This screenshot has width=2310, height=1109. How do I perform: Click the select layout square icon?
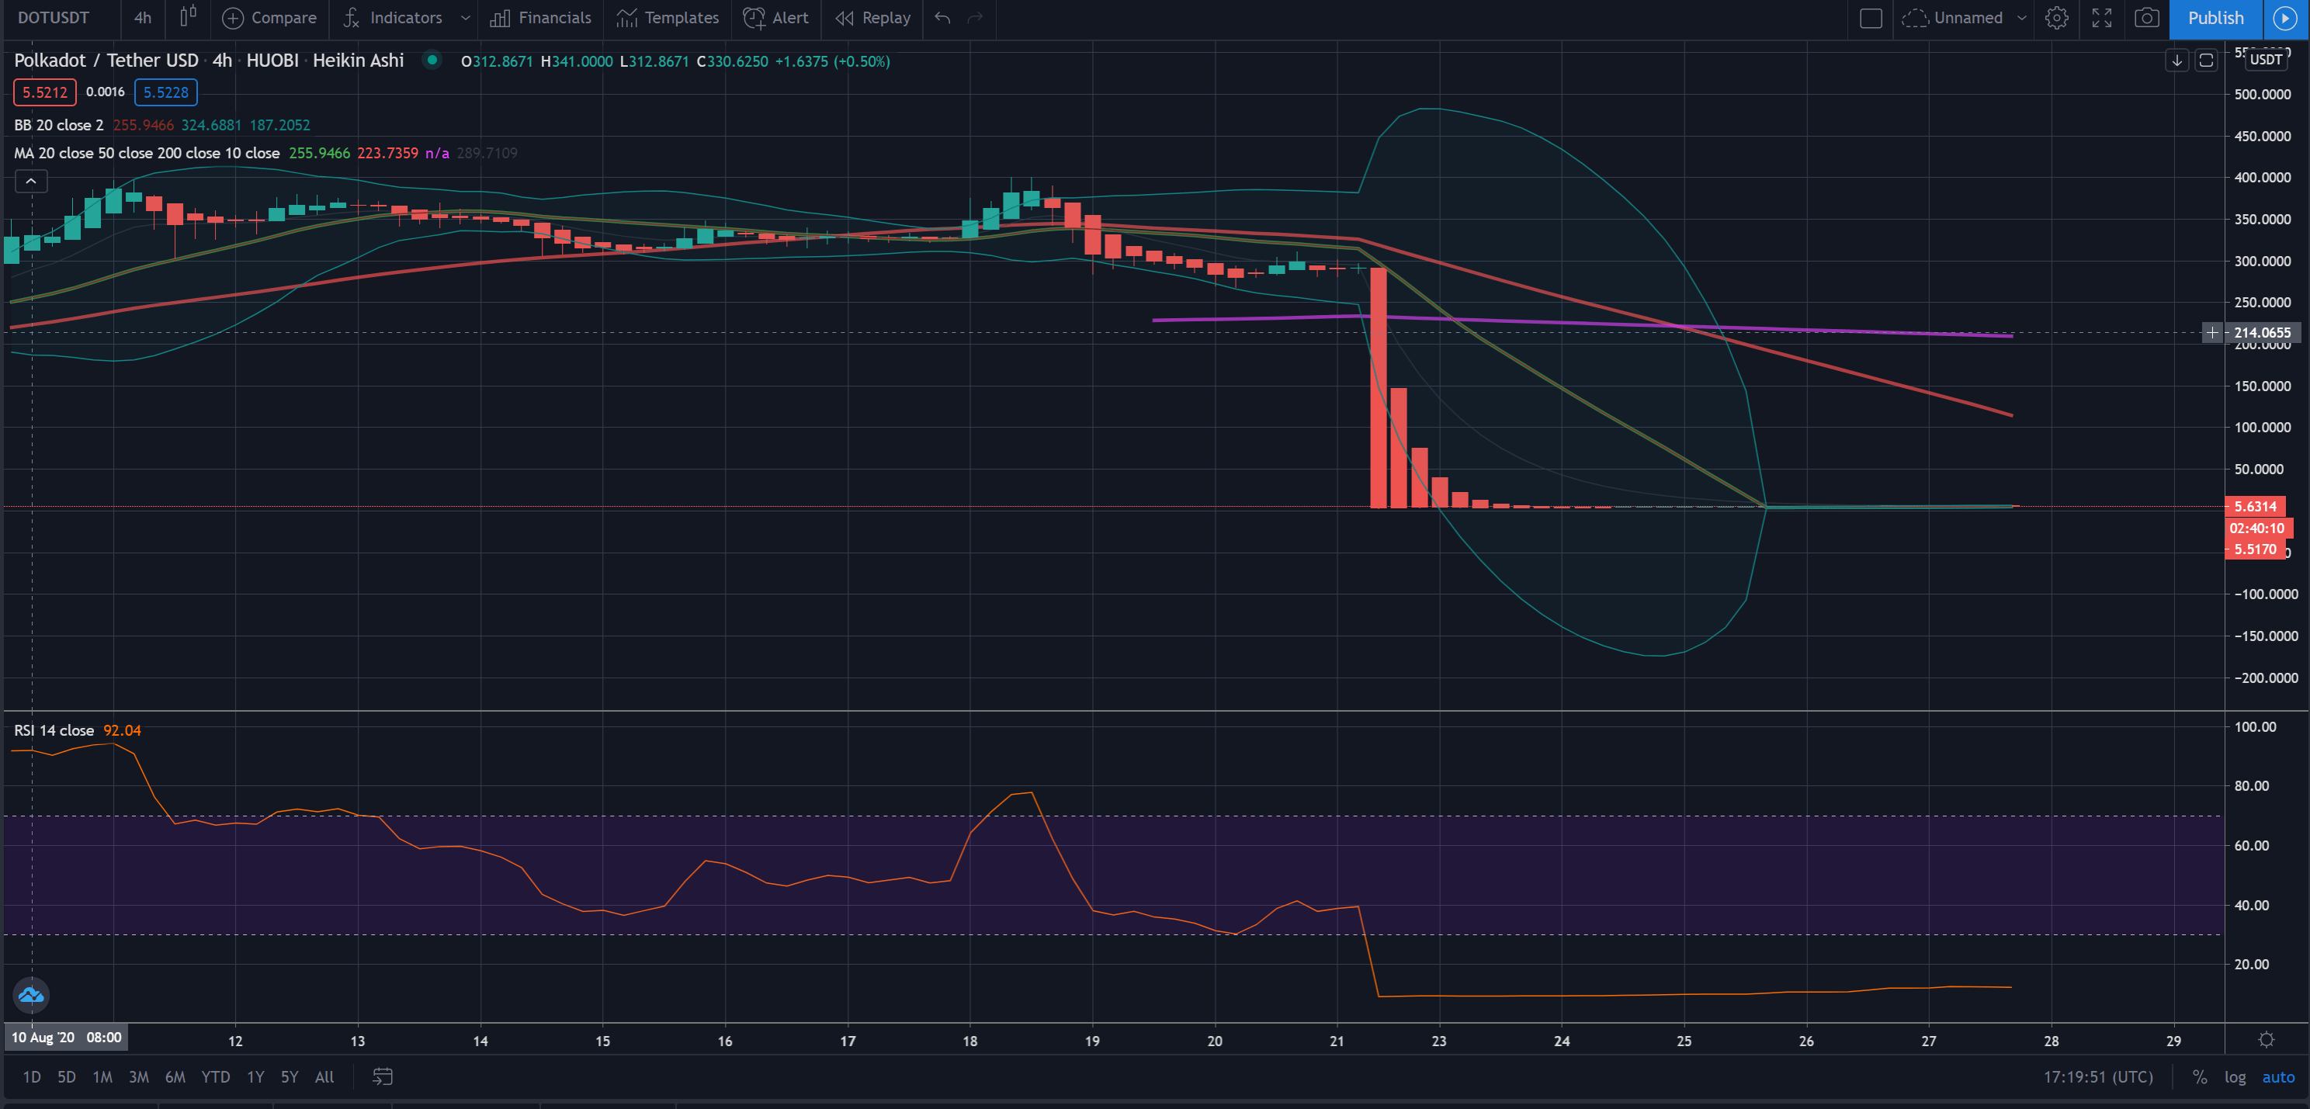(1870, 17)
